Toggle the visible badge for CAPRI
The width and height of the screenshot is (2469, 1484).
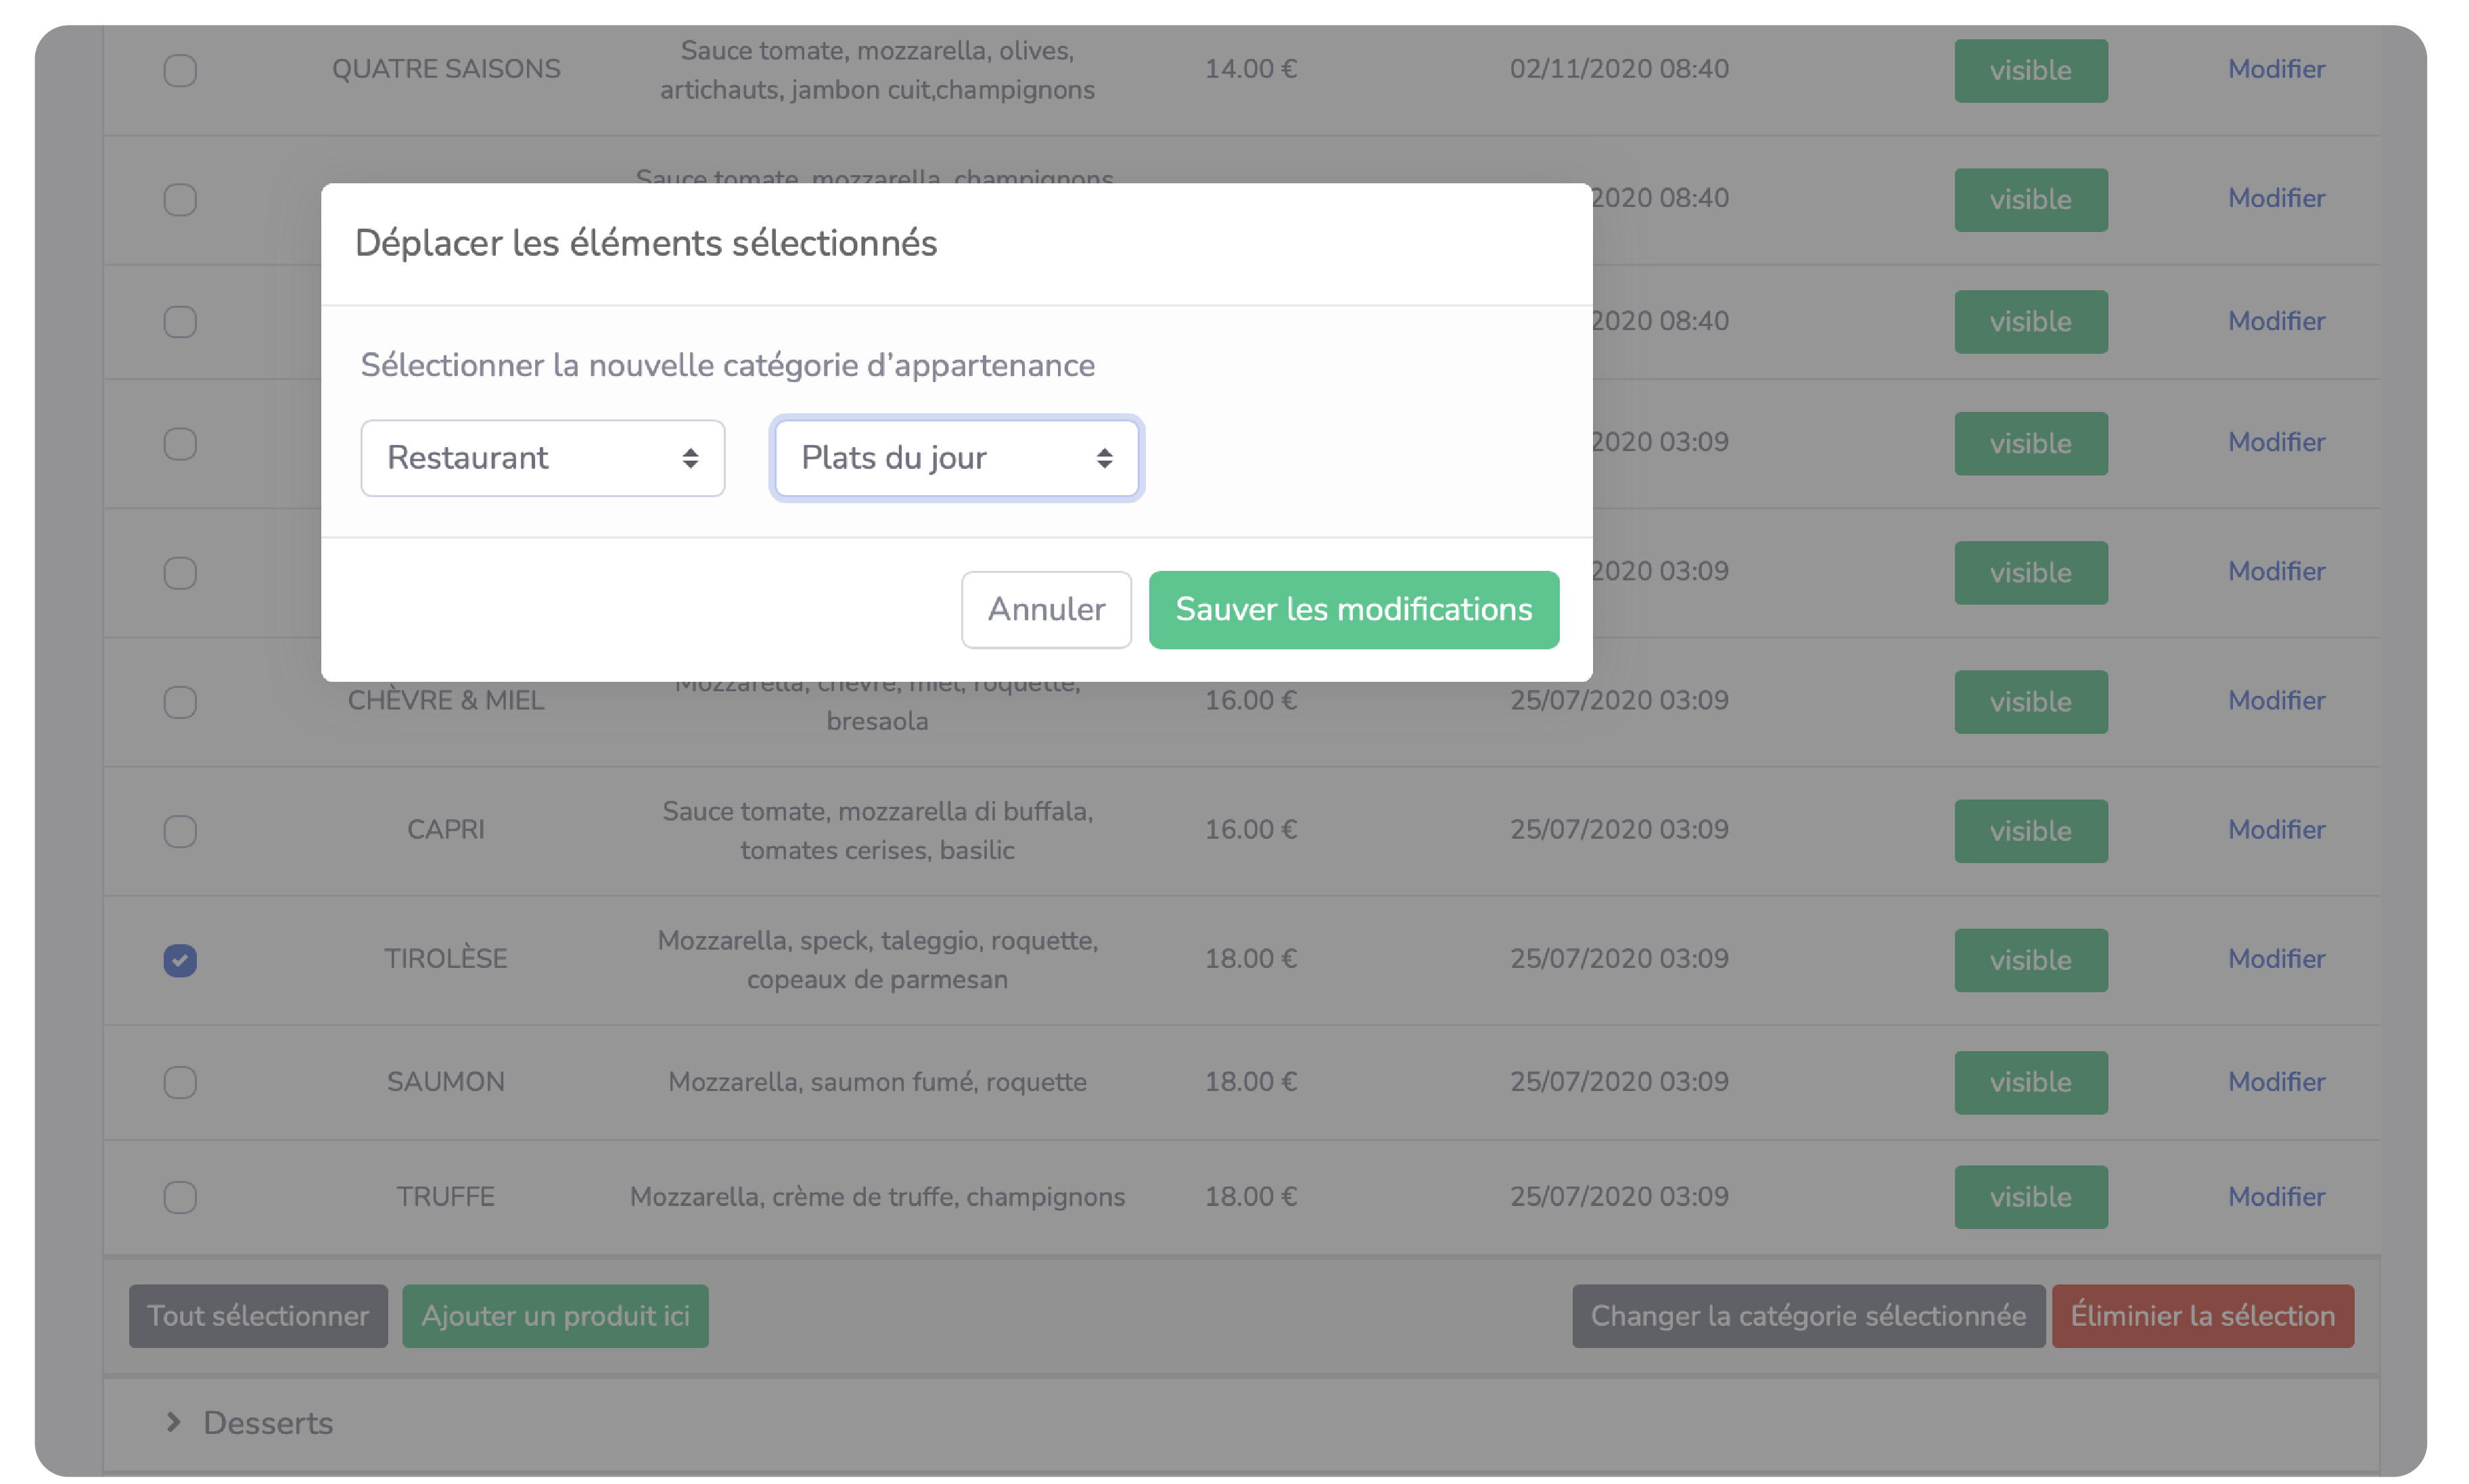tap(2030, 831)
